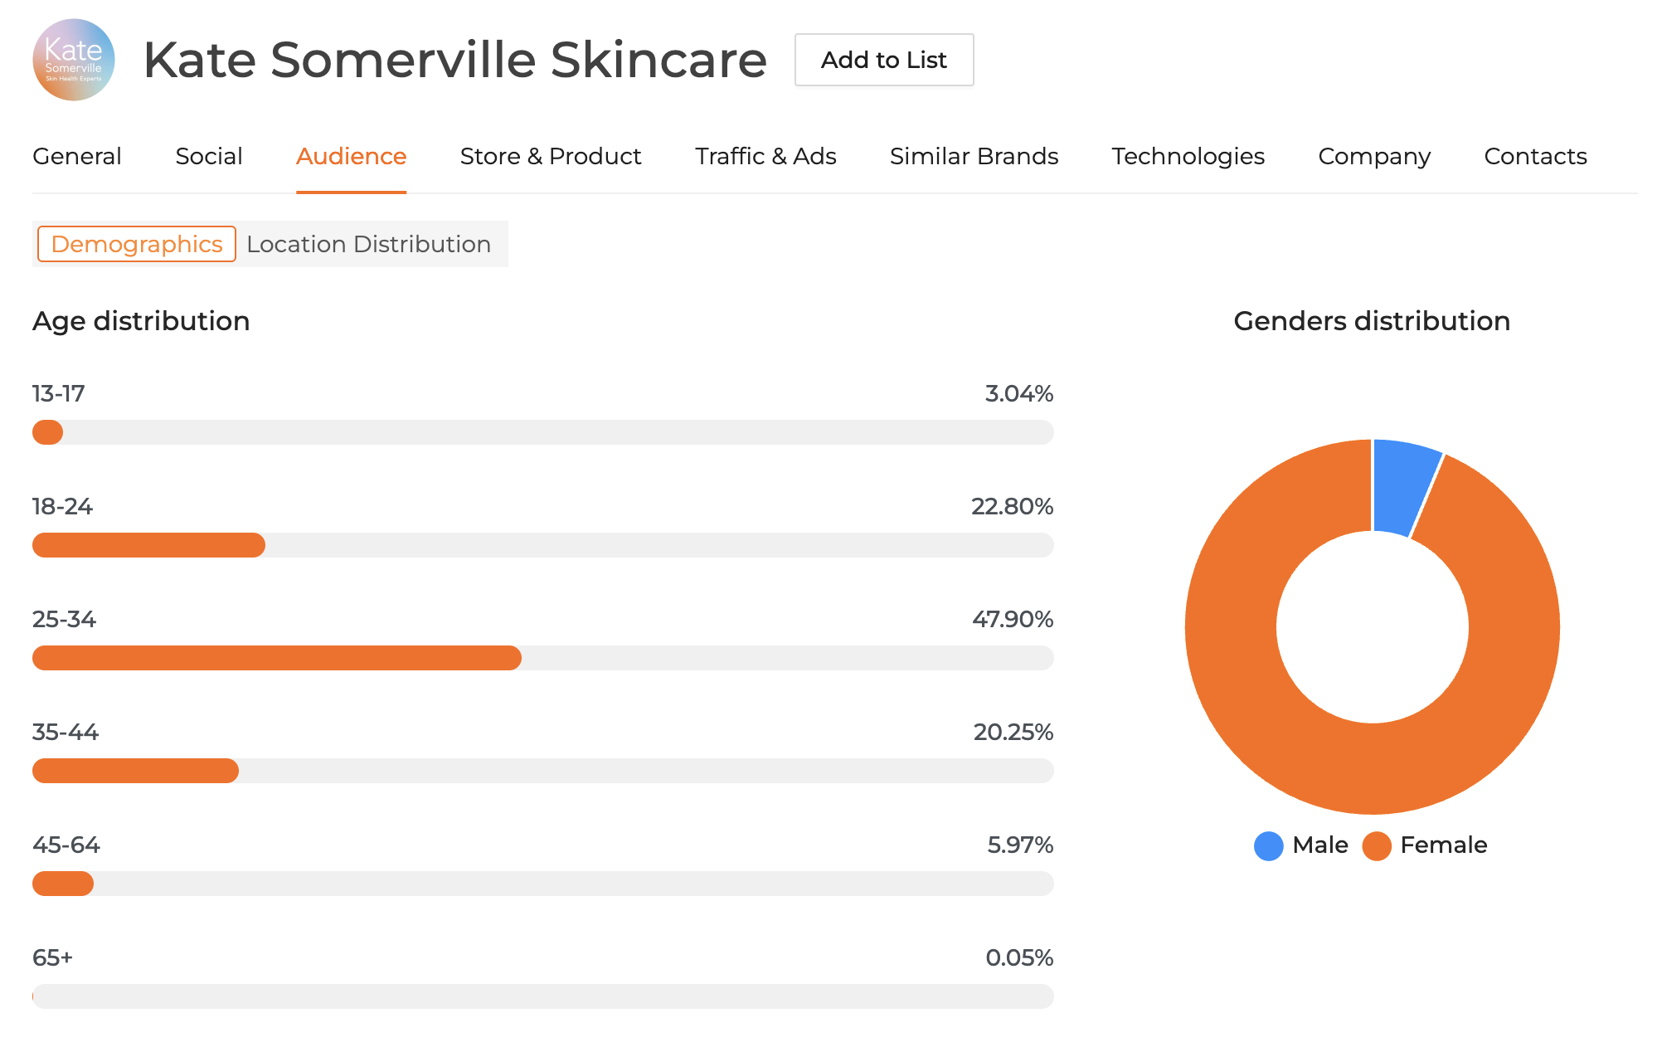The image size is (1662, 1052).
Task: Select the Female legend color dot
Action: coord(1375,845)
